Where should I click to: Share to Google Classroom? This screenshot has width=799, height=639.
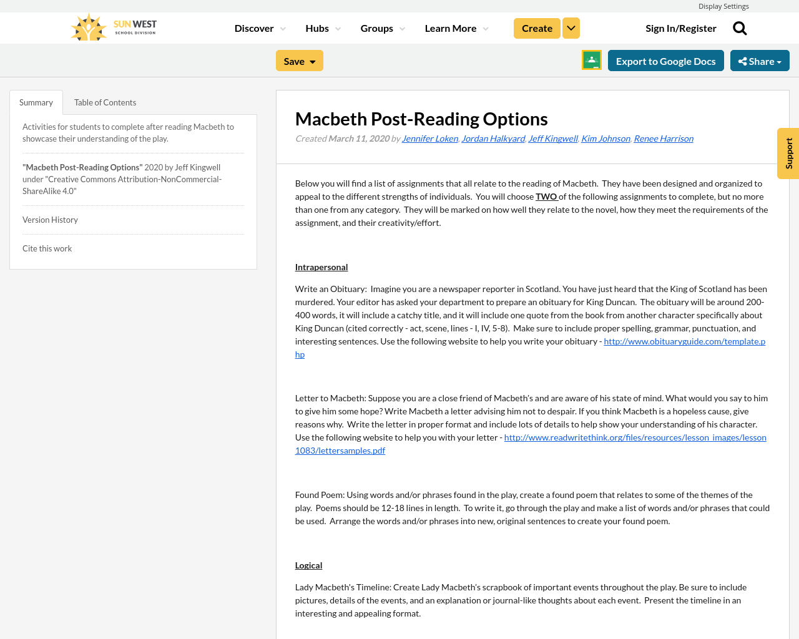(x=591, y=60)
